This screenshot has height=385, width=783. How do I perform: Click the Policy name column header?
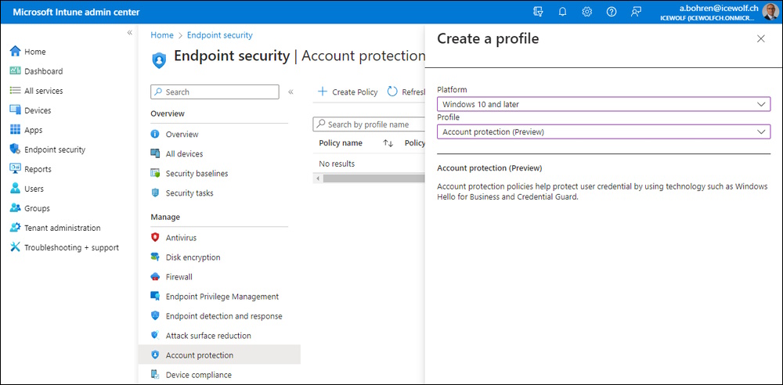pyautogui.click(x=341, y=143)
